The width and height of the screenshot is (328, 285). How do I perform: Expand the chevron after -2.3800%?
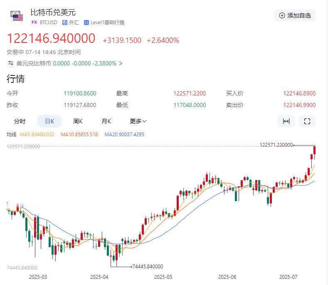(x=121, y=63)
